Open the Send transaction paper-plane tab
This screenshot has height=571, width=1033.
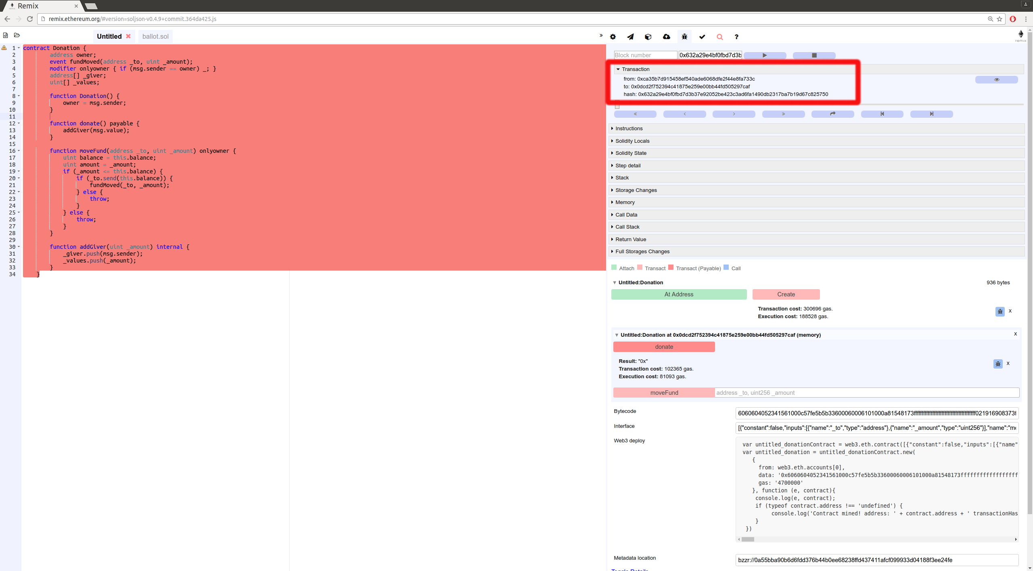(630, 37)
